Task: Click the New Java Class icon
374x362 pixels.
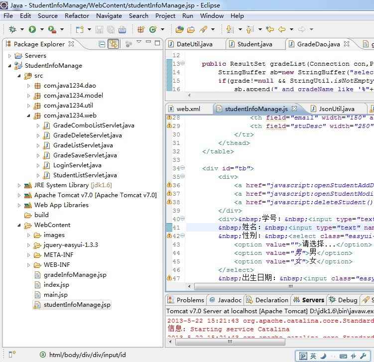Action: point(153,29)
